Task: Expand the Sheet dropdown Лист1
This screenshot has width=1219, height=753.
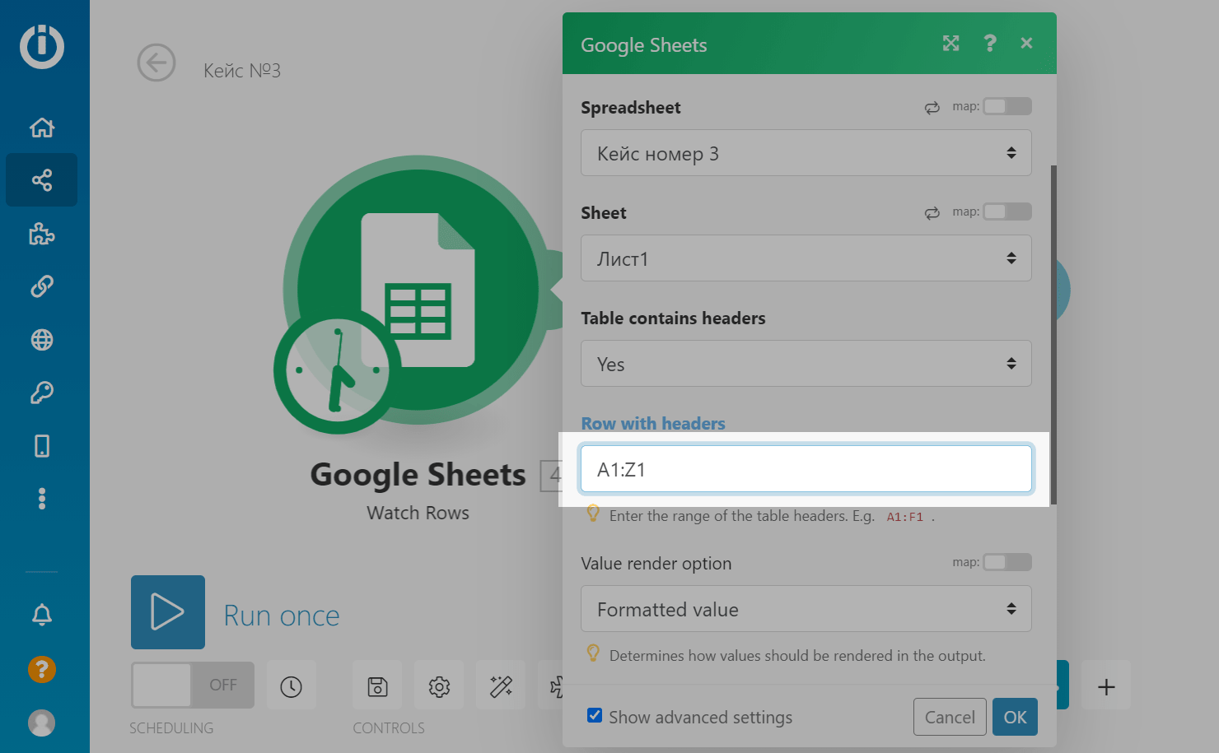Action: (x=806, y=258)
